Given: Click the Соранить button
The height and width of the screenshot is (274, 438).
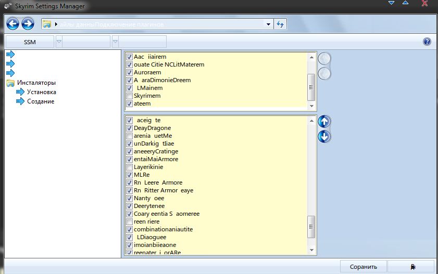Looking at the screenshot, I should click(x=363, y=267).
